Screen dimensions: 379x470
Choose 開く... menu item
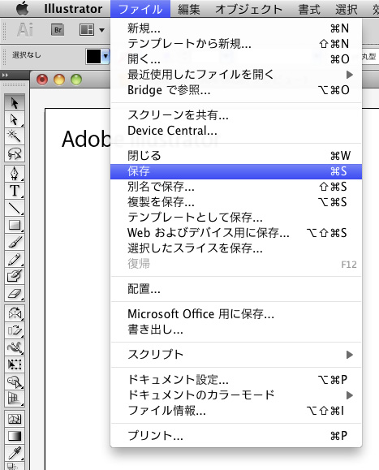click(236, 59)
